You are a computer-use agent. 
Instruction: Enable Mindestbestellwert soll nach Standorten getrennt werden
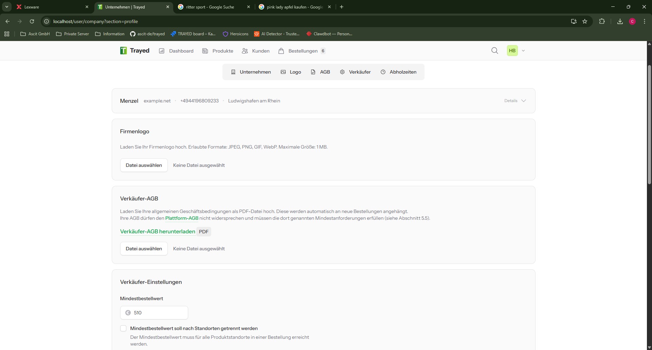[x=123, y=328]
